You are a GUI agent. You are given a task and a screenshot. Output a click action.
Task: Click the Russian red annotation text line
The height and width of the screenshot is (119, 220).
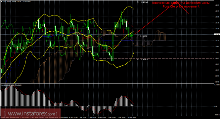click(x=181, y=3)
